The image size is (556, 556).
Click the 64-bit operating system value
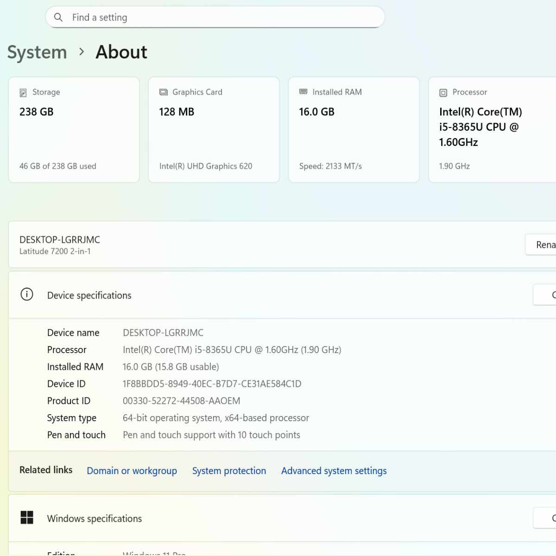pos(216,418)
